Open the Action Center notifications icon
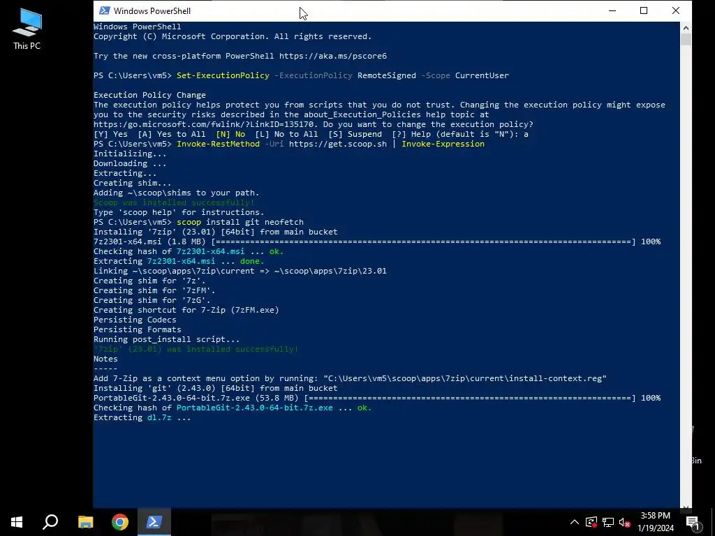The height and width of the screenshot is (536, 715). coord(693,522)
